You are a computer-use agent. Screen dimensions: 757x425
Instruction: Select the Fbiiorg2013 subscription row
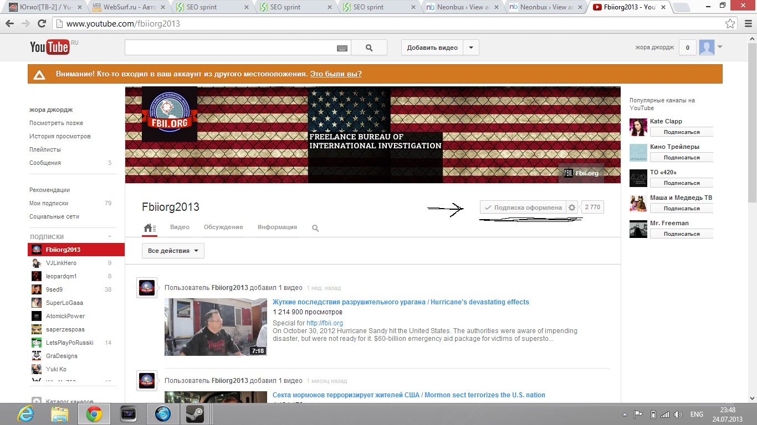[76, 250]
